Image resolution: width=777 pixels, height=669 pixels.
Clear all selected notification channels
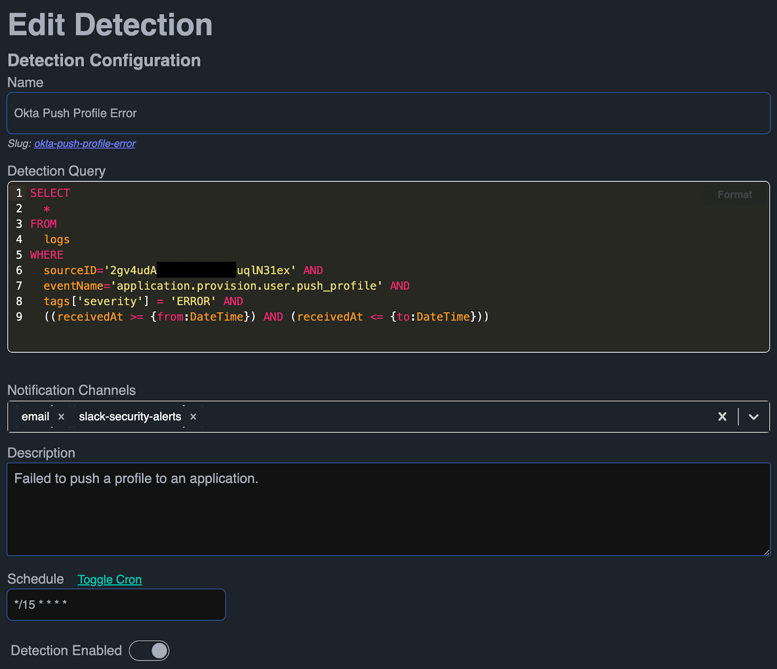pos(722,417)
